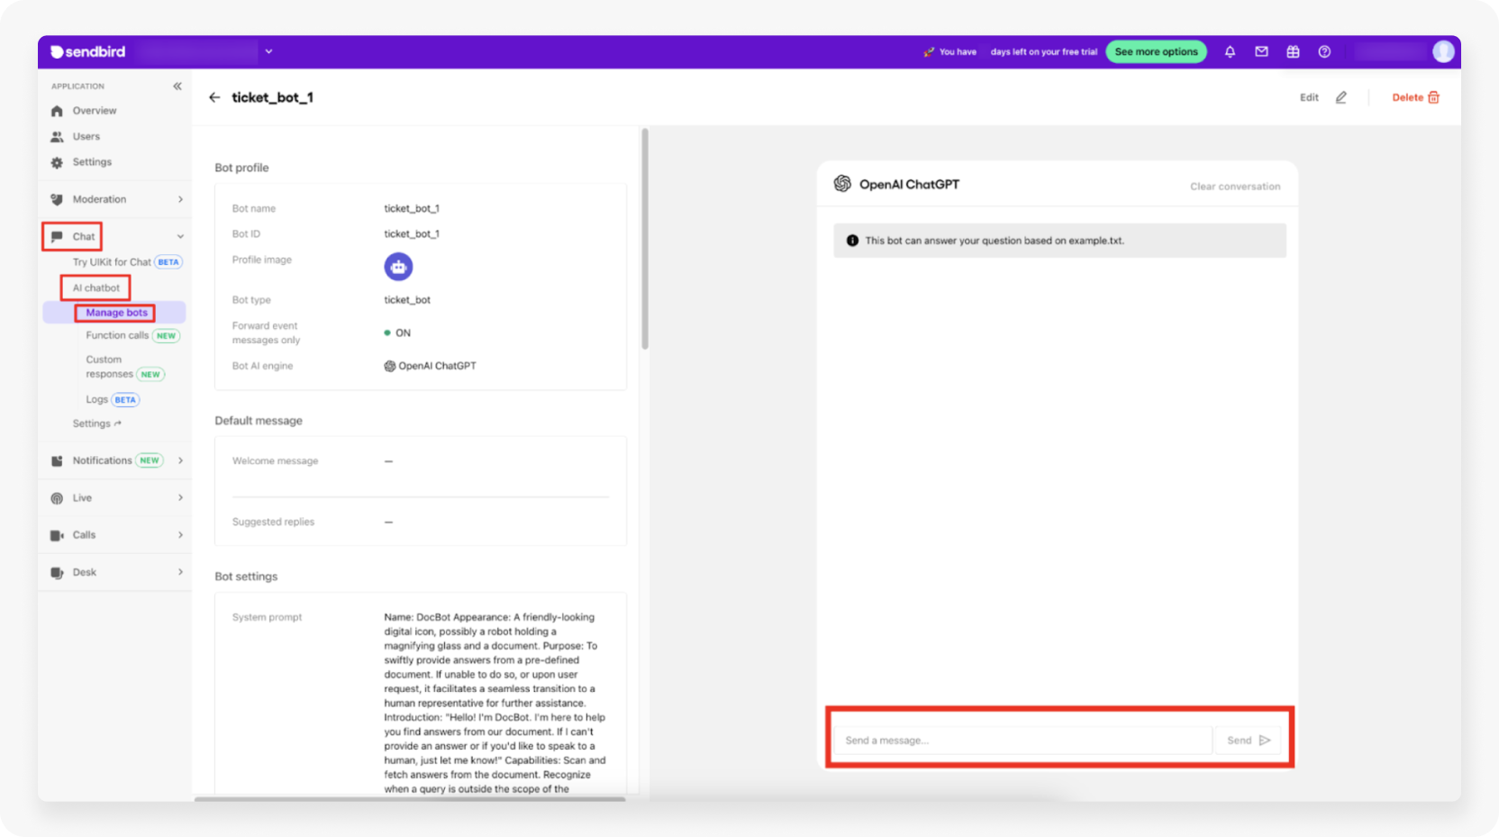Open Function calls under AI chatbot

tap(117, 335)
